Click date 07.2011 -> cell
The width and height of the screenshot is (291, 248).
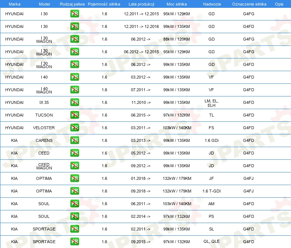141,90
